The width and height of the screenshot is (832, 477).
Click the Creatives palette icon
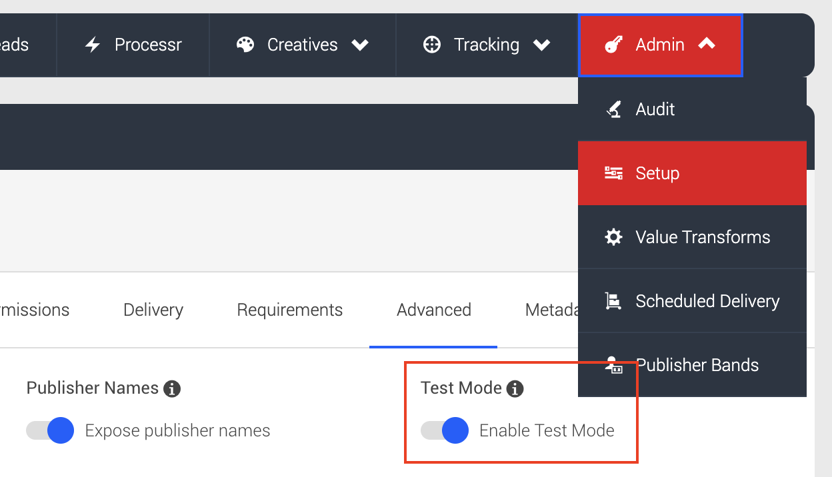(245, 45)
